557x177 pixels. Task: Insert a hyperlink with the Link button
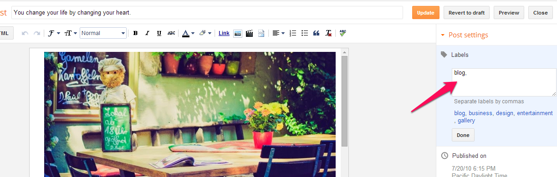coord(224,33)
